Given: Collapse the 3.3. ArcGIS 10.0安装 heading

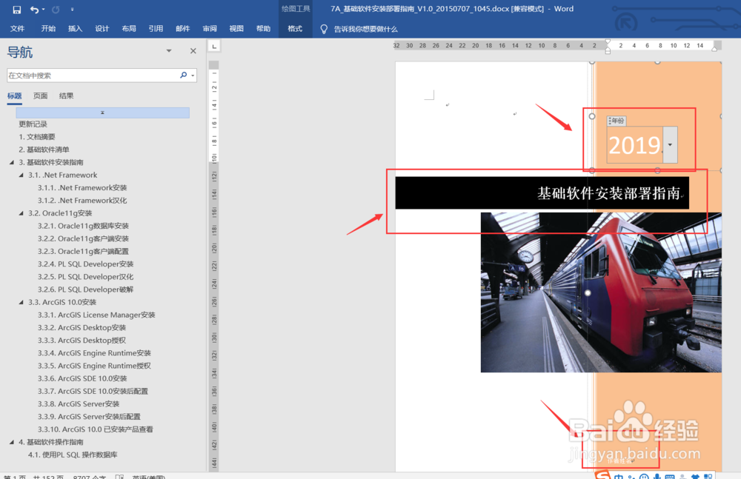Looking at the screenshot, I should pyautogui.click(x=21, y=302).
